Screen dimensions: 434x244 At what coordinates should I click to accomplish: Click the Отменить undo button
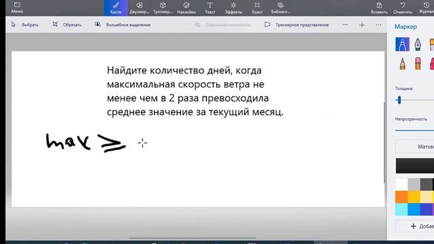403,7
